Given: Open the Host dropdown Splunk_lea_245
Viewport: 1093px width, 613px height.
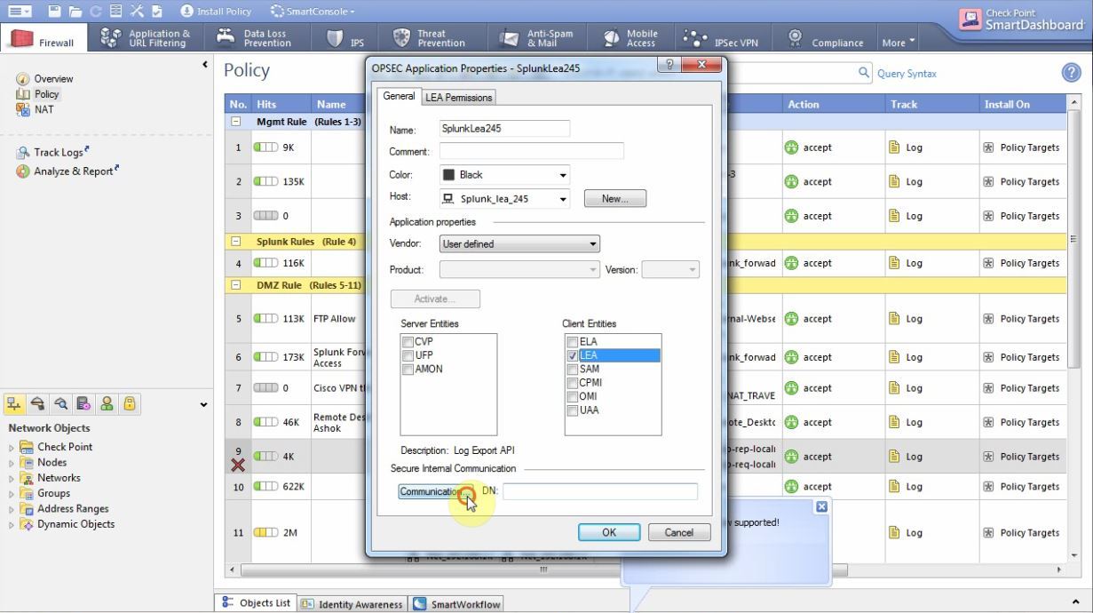Looking at the screenshot, I should (x=504, y=199).
